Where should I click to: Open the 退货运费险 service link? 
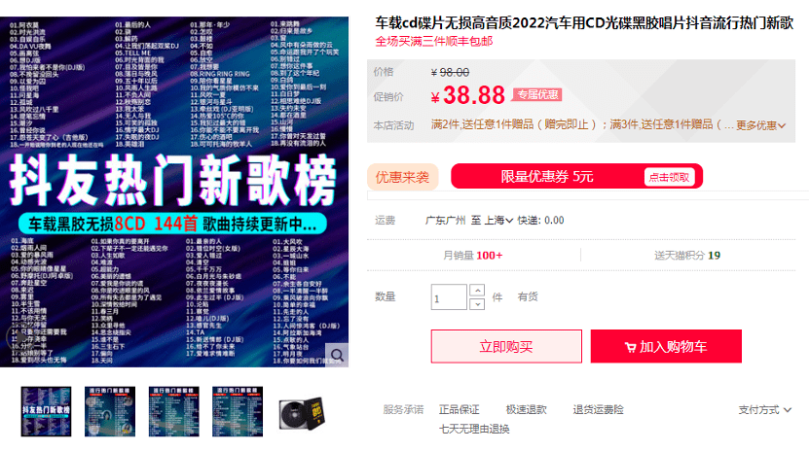[598, 410]
